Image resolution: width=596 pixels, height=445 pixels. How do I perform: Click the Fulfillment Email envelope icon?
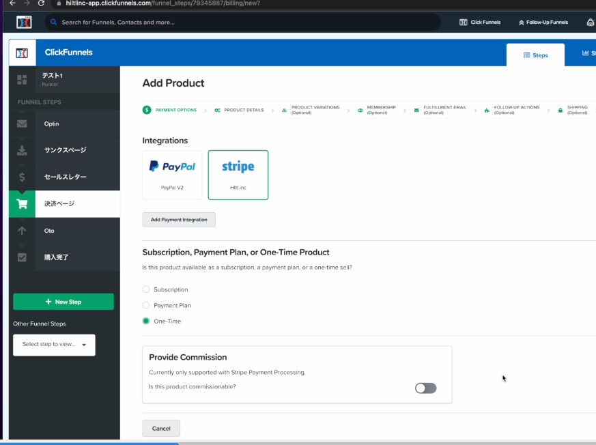[x=416, y=110]
